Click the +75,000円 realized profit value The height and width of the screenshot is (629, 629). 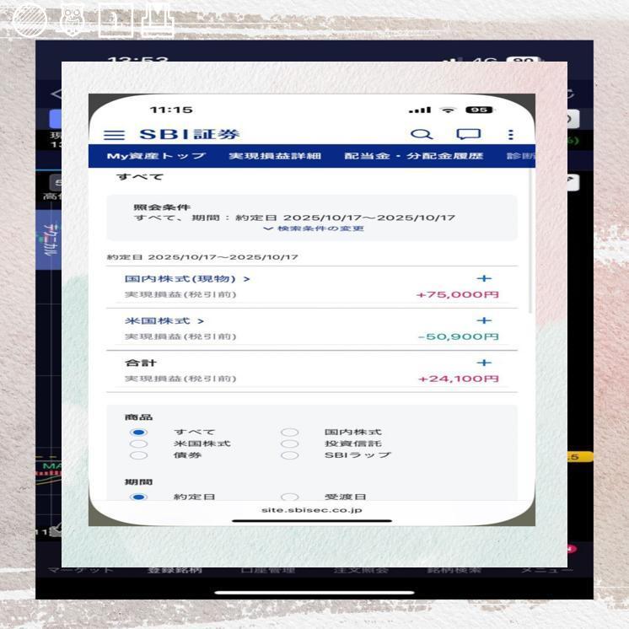point(457,294)
